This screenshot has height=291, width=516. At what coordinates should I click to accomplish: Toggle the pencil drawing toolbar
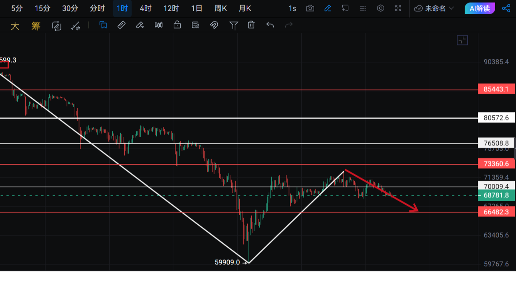click(328, 8)
